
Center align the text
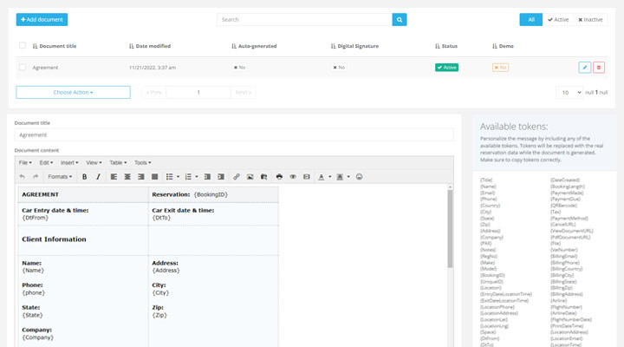click(x=127, y=176)
